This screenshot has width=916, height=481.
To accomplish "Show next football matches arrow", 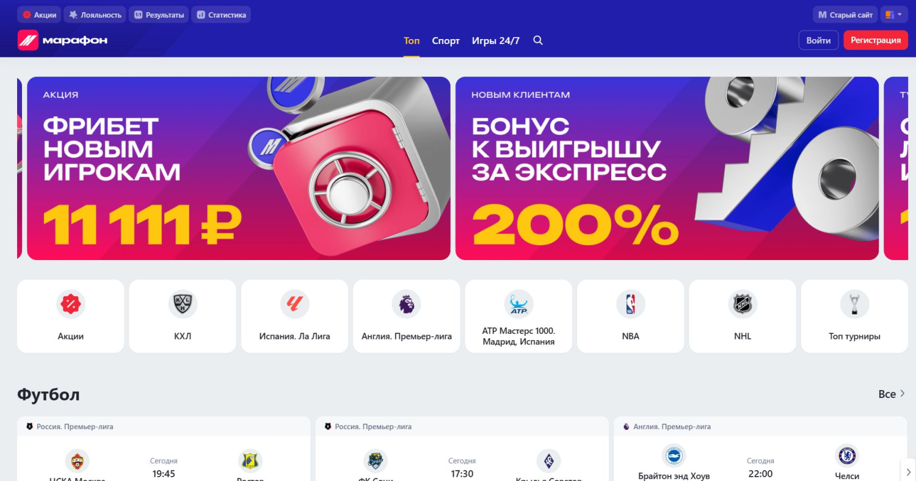I will [908, 471].
